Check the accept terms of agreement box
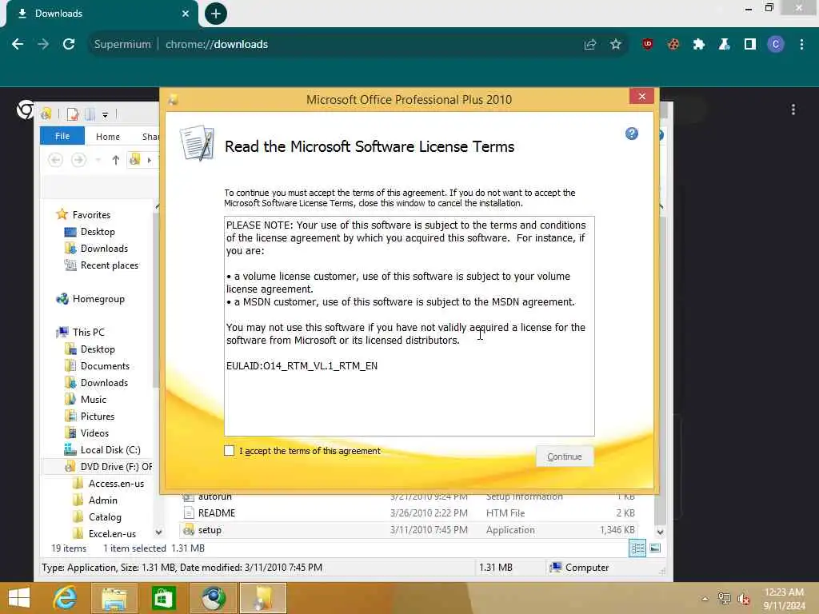The width and height of the screenshot is (819, 614). 229,451
